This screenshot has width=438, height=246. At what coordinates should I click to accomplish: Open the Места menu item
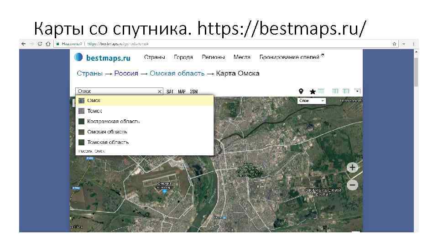tap(242, 57)
